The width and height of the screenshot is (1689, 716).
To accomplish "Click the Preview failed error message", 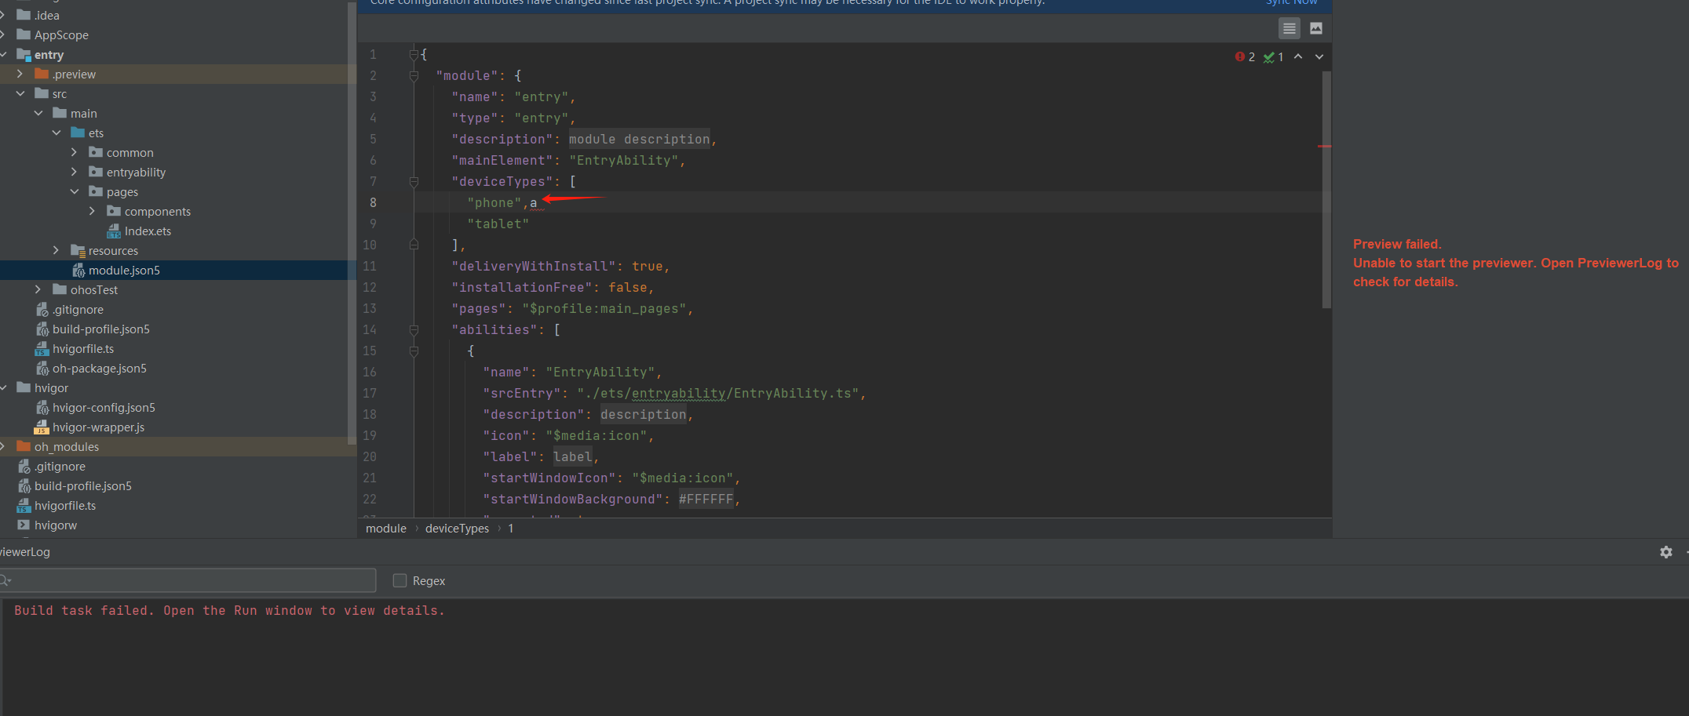I will click(x=1516, y=263).
